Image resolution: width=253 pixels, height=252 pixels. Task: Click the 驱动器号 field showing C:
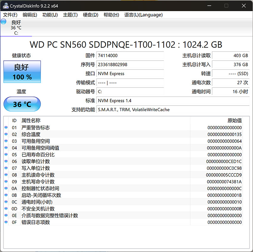point(130,91)
